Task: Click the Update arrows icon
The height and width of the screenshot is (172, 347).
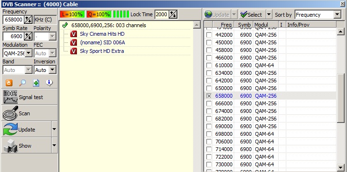Action: (11, 129)
